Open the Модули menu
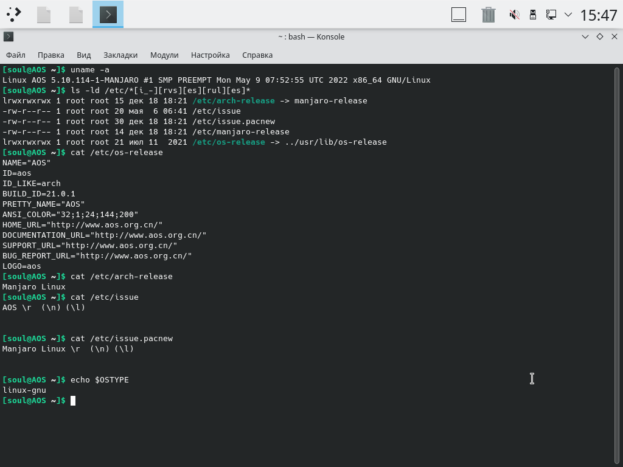This screenshot has width=623, height=467. coord(164,55)
